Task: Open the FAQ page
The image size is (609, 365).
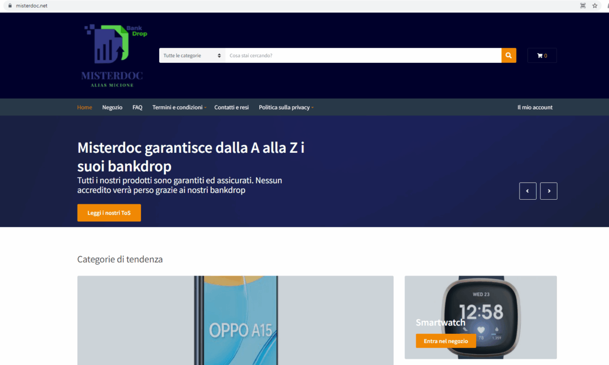Action: click(x=137, y=108)
